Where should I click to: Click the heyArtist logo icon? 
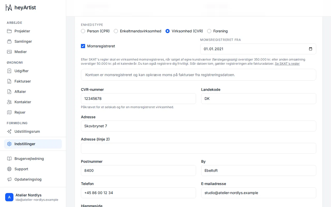tap(9, 8)
